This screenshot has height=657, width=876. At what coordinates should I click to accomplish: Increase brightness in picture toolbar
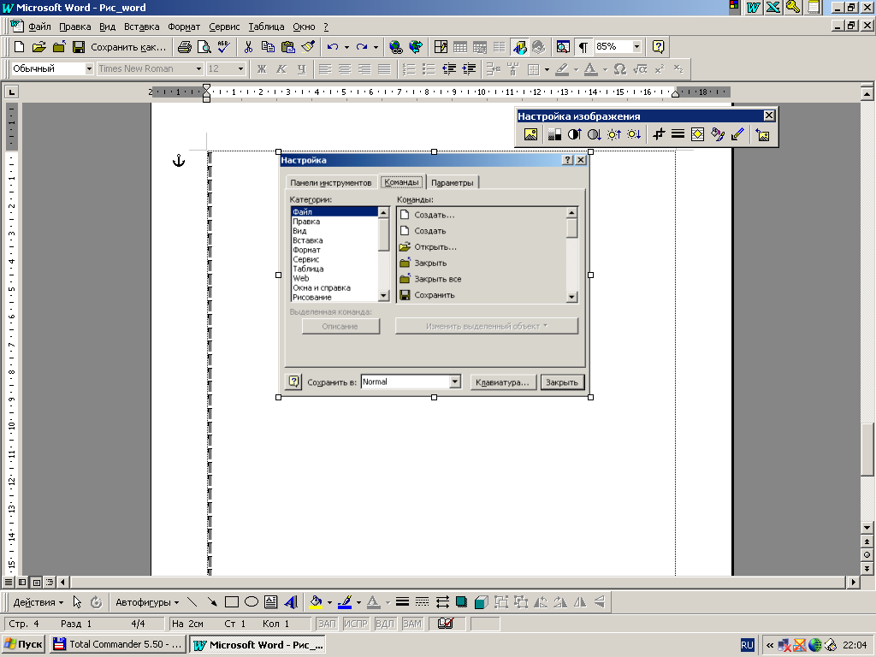pos(614,134)
